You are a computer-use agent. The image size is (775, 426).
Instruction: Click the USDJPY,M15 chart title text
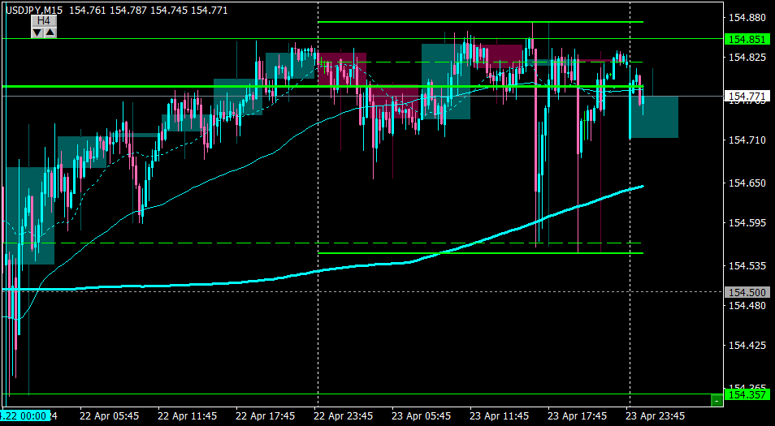[x=34, y=10]
